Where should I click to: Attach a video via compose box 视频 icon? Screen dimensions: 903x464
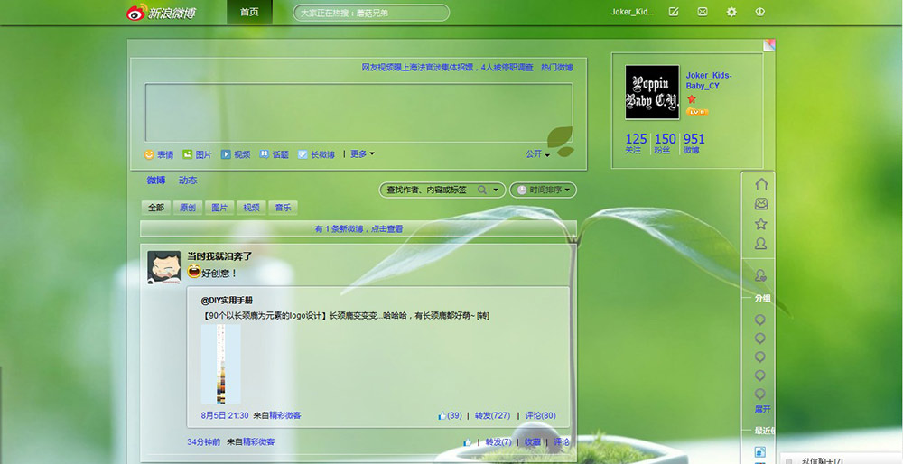click(x=226, y=154)
